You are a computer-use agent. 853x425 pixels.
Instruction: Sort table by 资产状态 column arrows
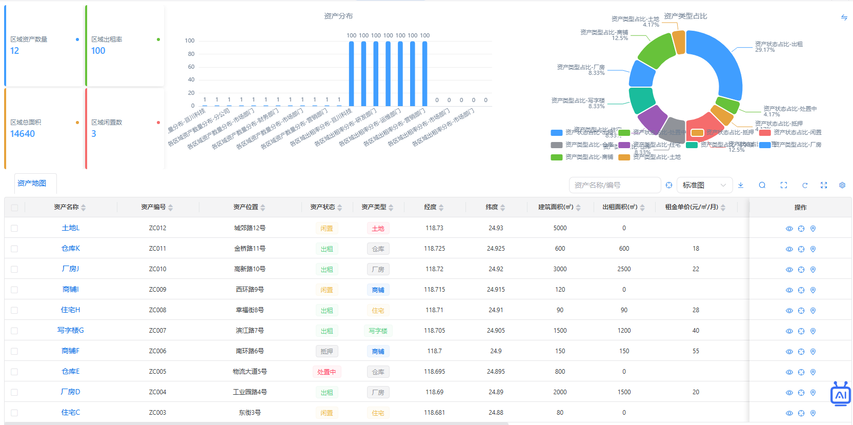tap(340, 208)
